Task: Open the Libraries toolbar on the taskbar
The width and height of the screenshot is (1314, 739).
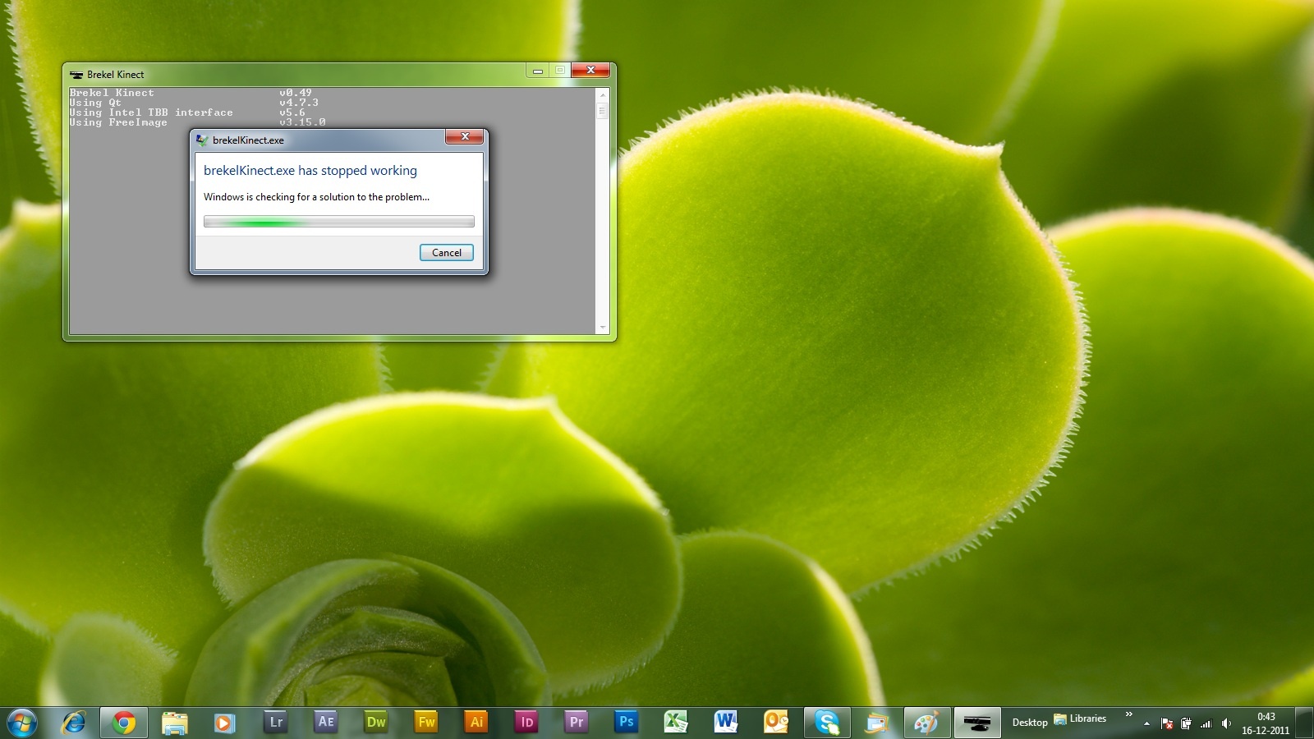Action: coord(1080,718)
